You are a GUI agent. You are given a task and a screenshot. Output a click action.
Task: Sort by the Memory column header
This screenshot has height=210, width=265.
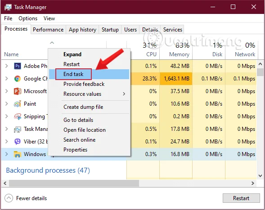click(x=176, y=50)
